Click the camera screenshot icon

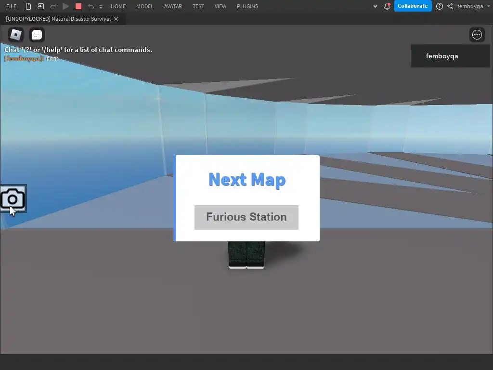tap(13, 199)
